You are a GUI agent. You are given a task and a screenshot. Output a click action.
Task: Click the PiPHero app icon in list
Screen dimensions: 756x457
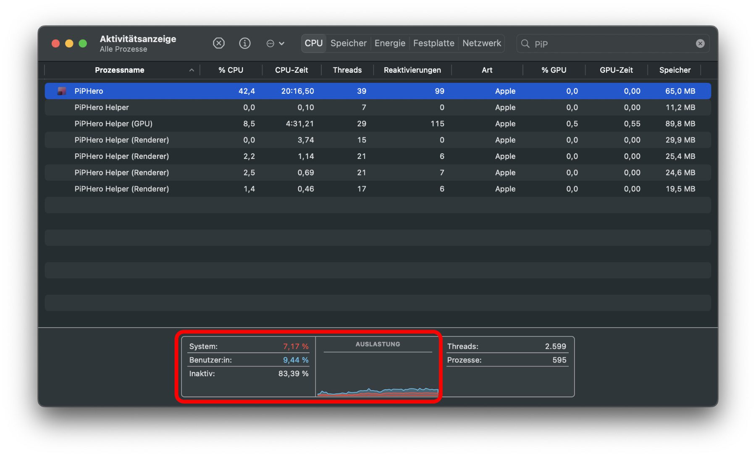[x=62, y=91]
